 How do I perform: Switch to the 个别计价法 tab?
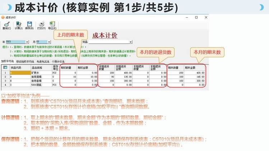(x=59, y=62)
